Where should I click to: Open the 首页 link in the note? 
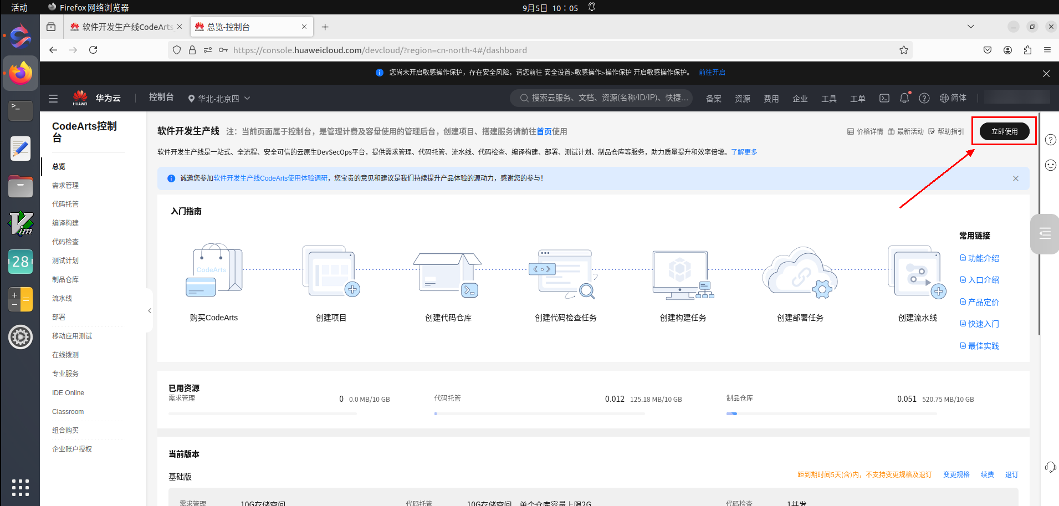coord(544,131)
